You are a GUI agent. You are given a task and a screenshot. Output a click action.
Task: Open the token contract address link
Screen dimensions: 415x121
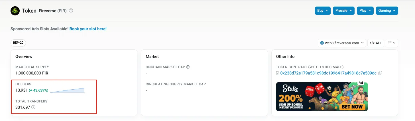tap(328, 73)
